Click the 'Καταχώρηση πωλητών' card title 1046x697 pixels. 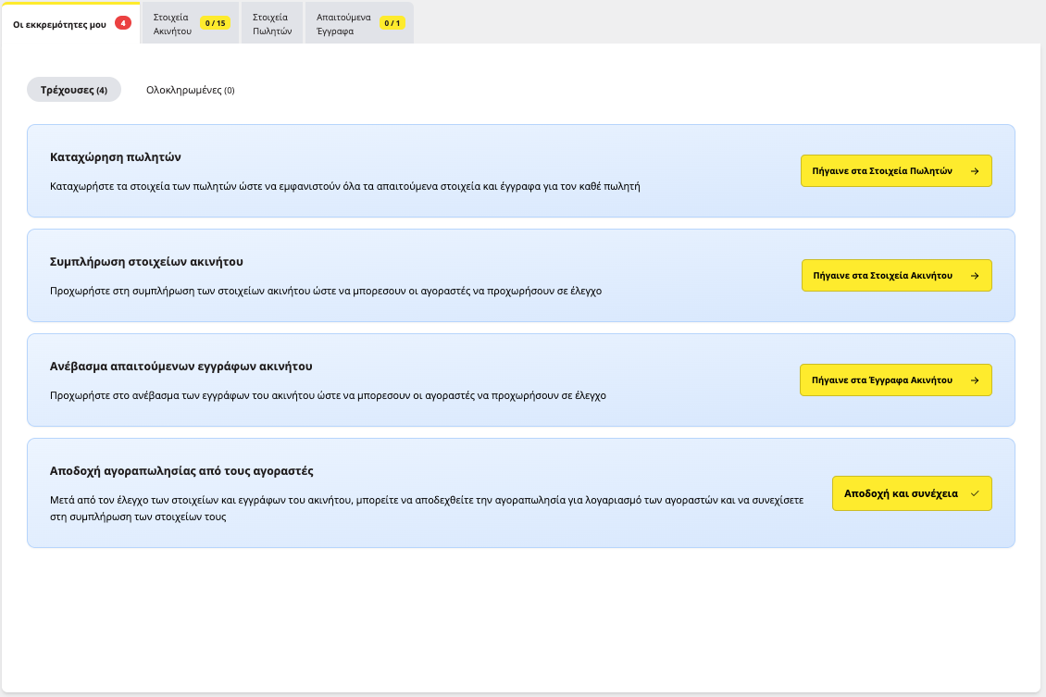tap(116, 157)
